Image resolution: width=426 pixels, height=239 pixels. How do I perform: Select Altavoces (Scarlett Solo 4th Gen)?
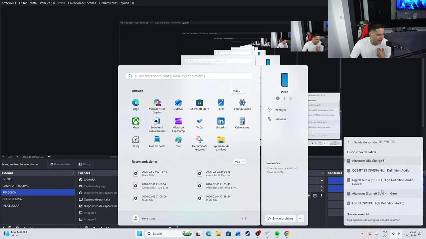pos(383,193)
